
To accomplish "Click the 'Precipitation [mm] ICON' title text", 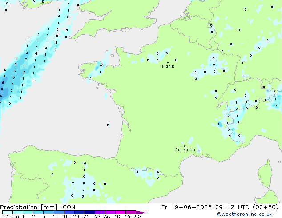I will click(x=38, y=207).
